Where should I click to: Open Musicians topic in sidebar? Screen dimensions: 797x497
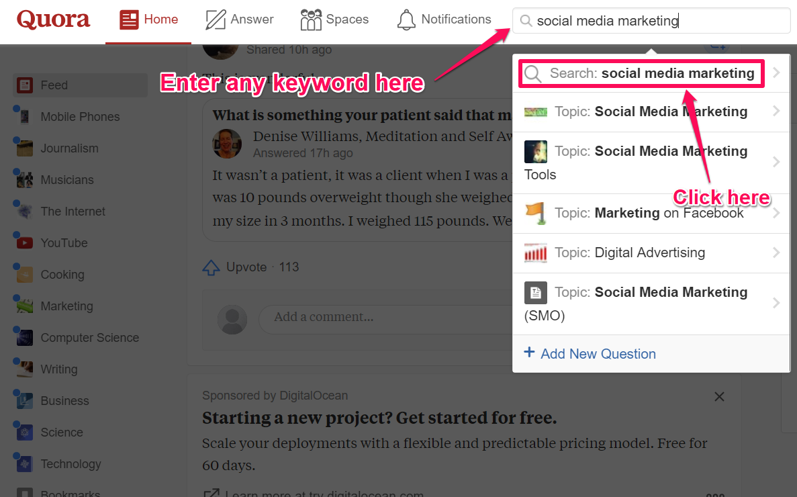point(67,180)
